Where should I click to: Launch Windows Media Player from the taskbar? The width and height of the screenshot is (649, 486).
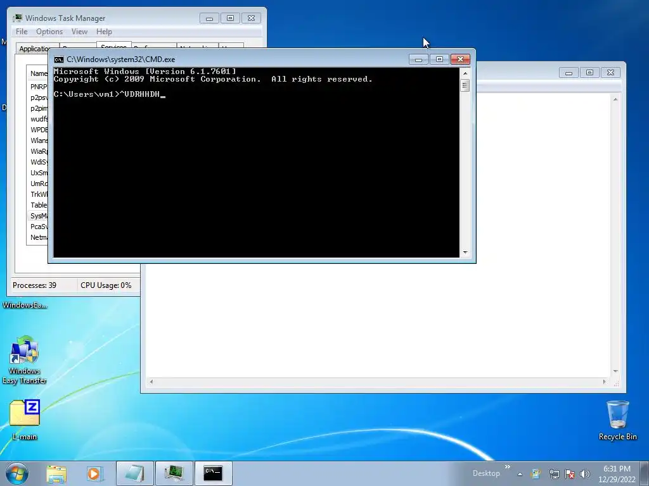95,473
